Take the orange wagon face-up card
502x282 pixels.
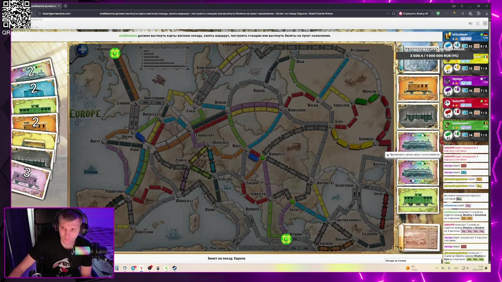tap(418, 88)
